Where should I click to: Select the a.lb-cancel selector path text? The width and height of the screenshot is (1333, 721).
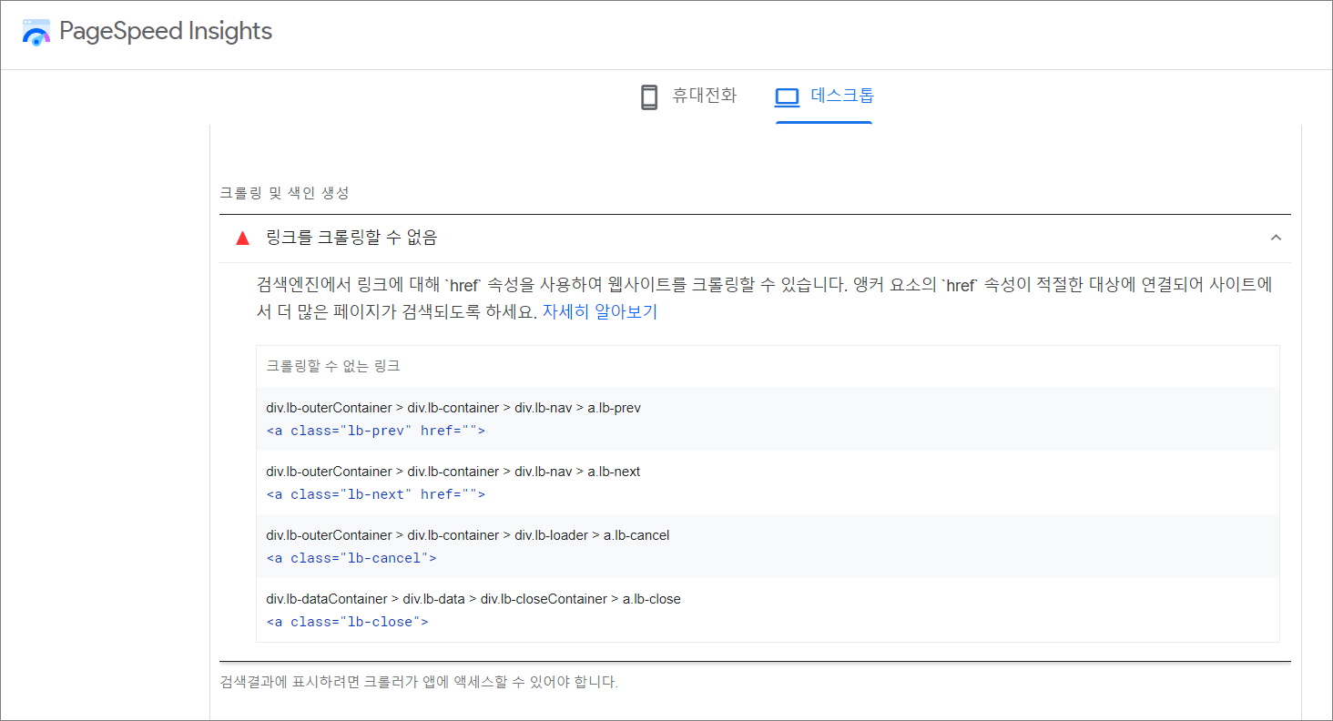click(x=468, y=535)
